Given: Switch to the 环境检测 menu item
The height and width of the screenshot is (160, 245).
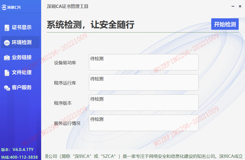Looking at the screenshot, I should point(21,43).
